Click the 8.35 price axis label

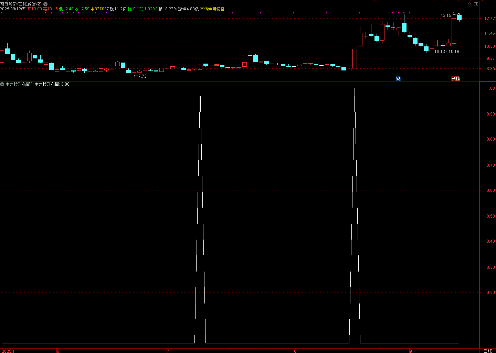490,69
